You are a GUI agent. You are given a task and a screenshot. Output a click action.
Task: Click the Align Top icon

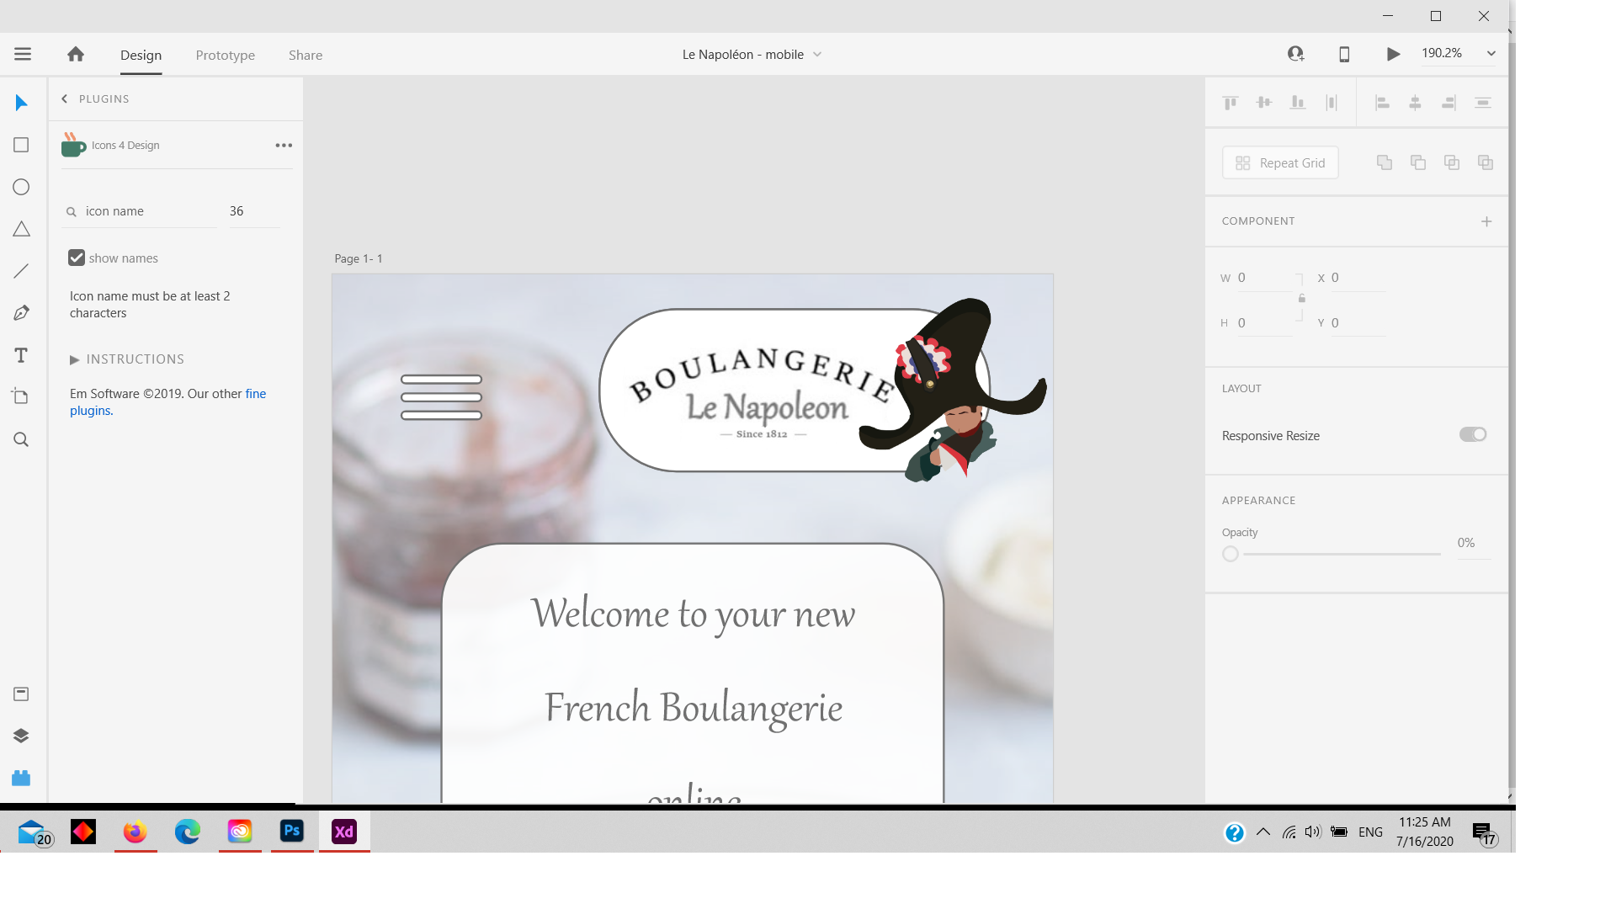tap(1230, 102)
